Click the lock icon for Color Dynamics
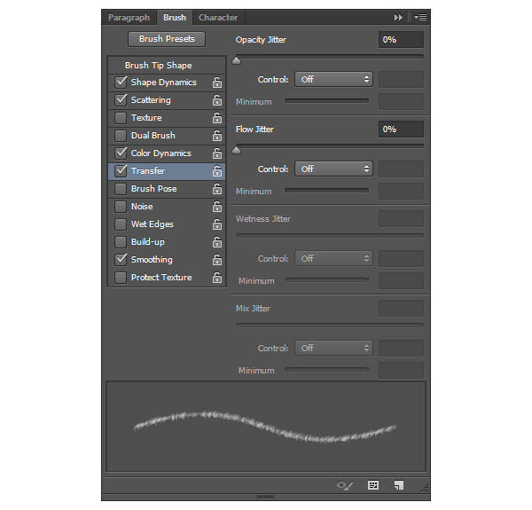Viewport: 532px width, 510px height. click(x=217, y=153)
